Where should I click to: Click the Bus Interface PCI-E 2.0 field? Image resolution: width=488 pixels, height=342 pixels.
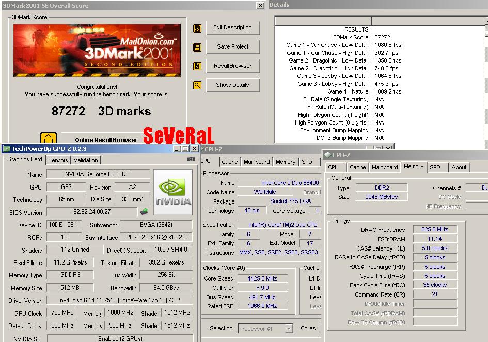(156, 237)
